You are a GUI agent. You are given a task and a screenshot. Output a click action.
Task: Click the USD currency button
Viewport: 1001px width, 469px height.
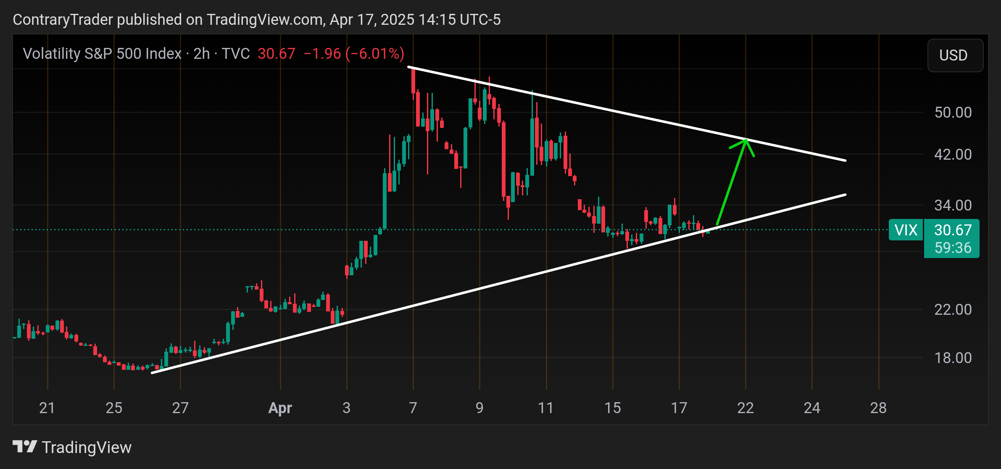[x=955, y=55]
